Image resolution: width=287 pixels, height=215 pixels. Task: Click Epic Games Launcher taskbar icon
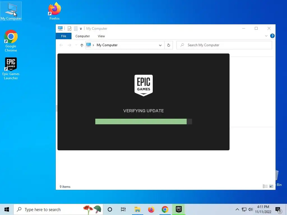pyautogui.click(x=179, y=209)
